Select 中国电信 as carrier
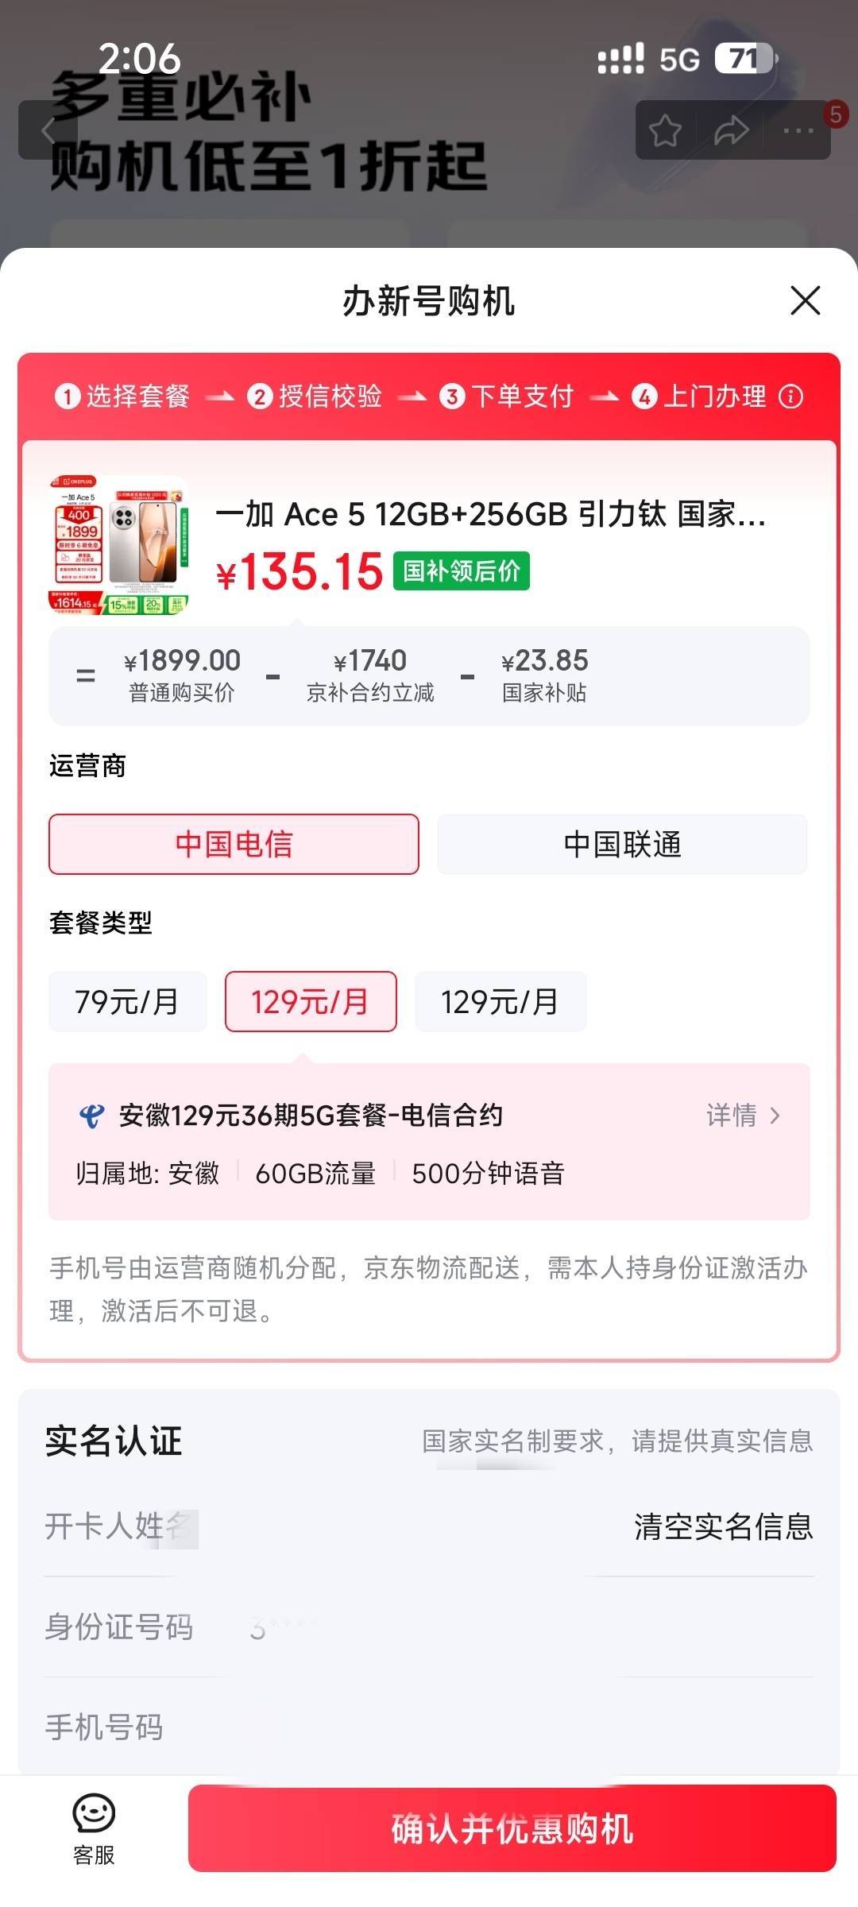The height and width of the screenshot is (1907, 858). (234, 844)
